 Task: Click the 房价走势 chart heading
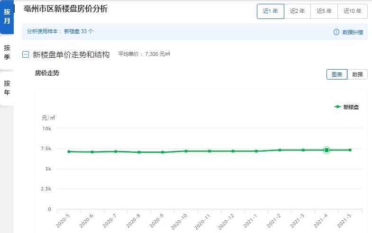click(47, 73)
